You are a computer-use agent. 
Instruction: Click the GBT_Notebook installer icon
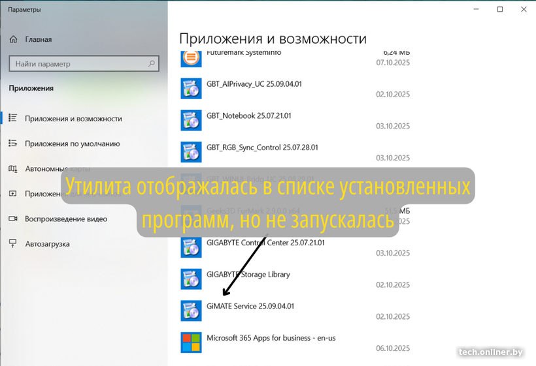pos(191,120)
